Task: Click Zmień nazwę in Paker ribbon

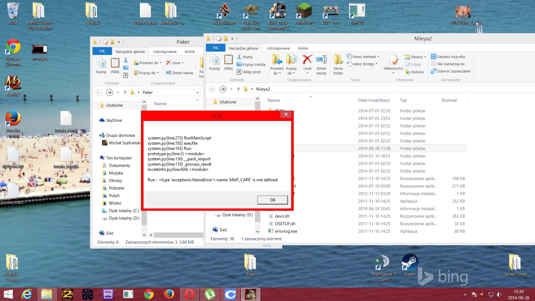Action: point(179,73)
